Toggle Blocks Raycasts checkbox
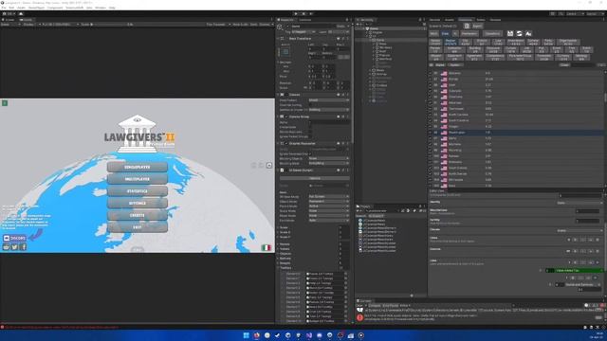Viewport: 607px width, 341px height. click(310, 132)
